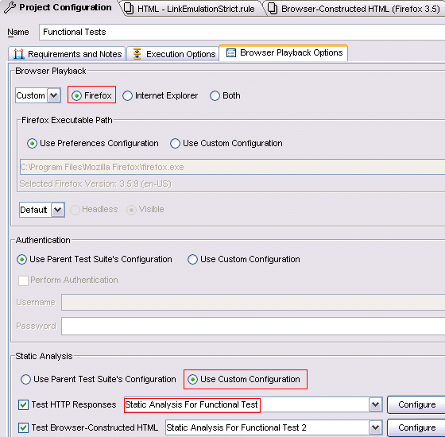
Task: Select Use Custom Configuration for Firefox path
Action: 175,143
